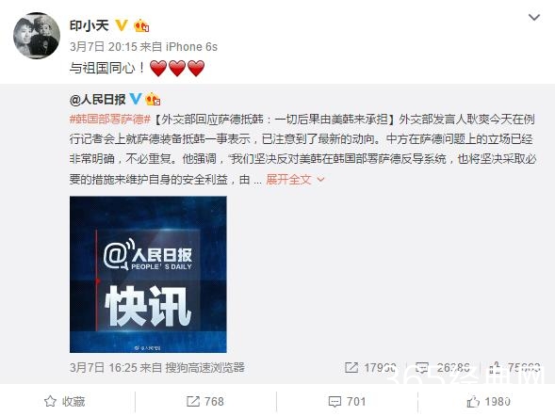Click the blue verified badge beside 人民日报

135,99
